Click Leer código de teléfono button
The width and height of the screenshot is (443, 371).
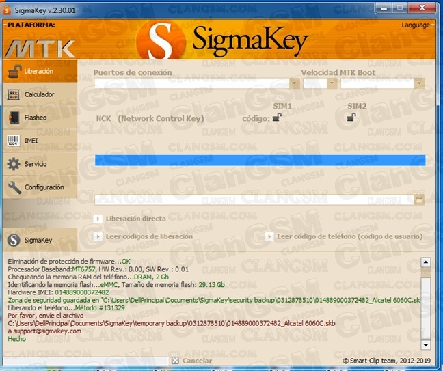344,236
